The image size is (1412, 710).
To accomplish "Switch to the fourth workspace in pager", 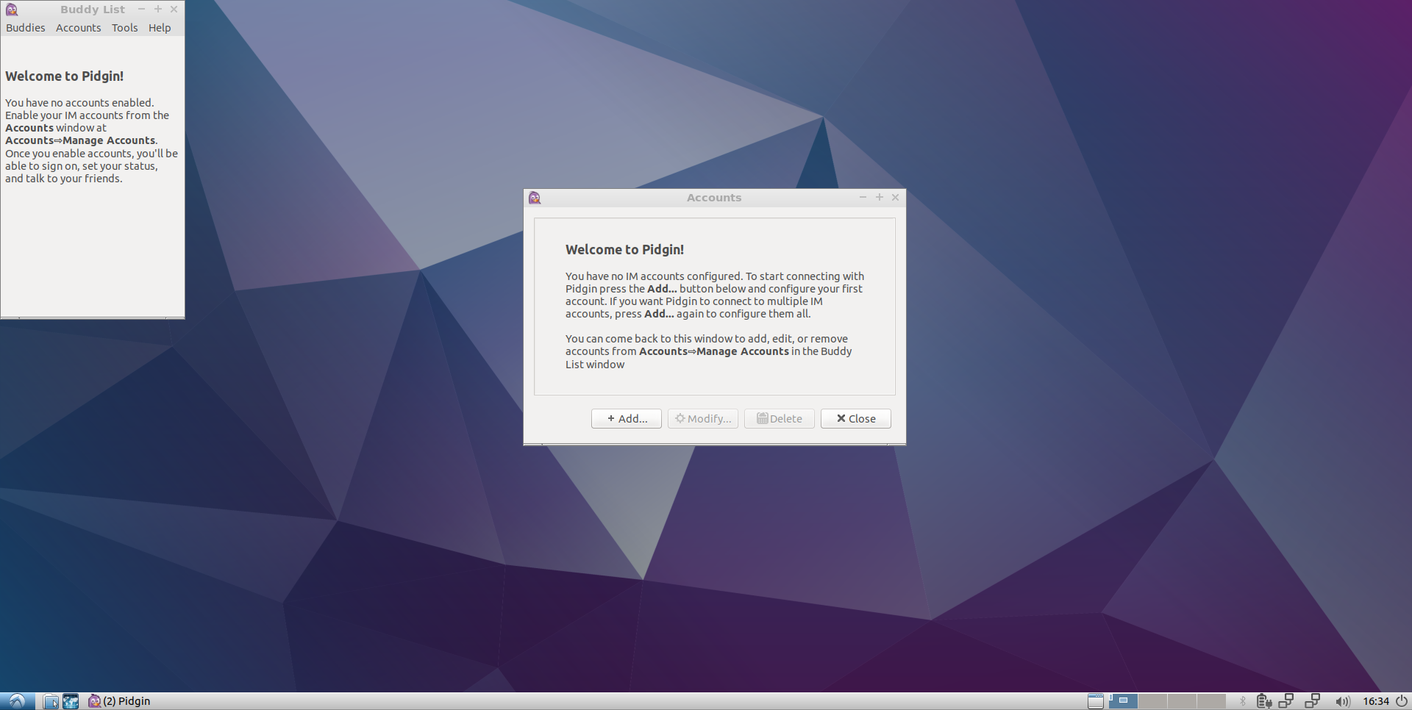I will (x=1211, y=701).
